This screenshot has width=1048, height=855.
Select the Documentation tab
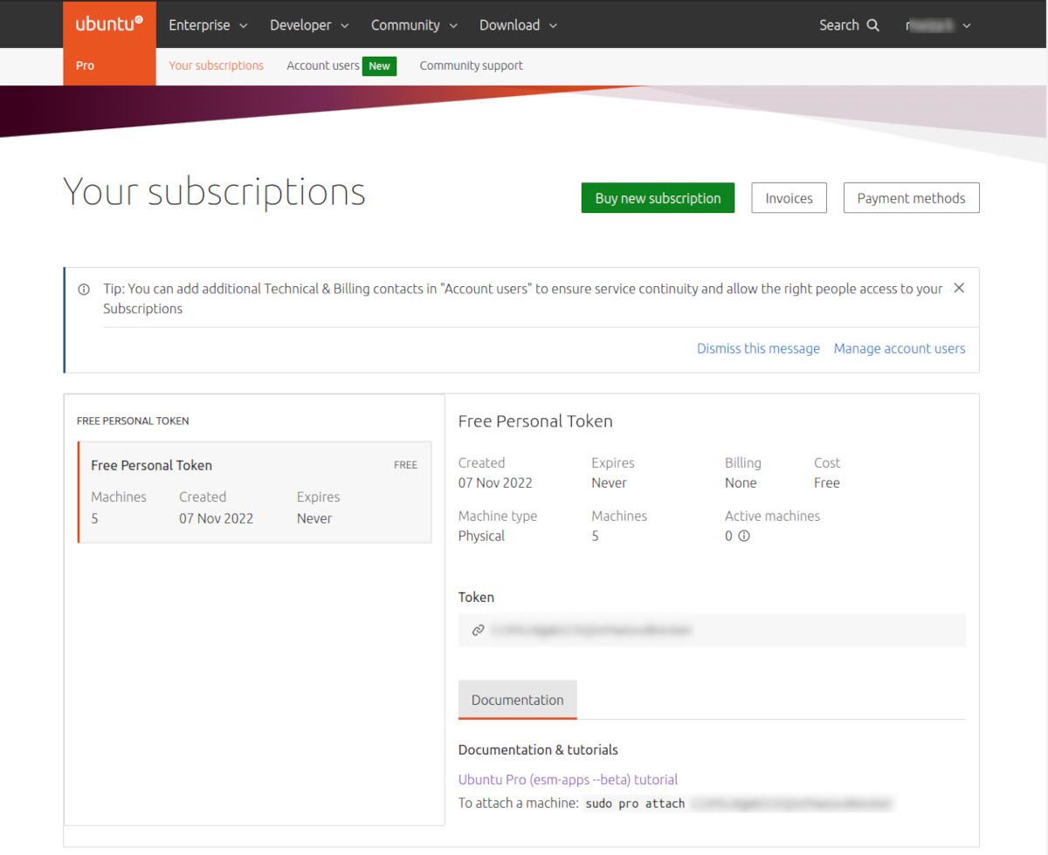coord(517,700)
